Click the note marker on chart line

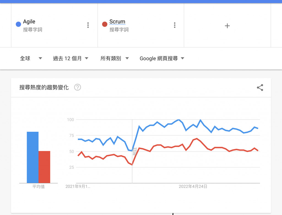(x=135, y=151)
